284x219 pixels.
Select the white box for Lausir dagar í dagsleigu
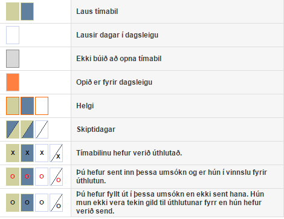click(x=13, y=35)
